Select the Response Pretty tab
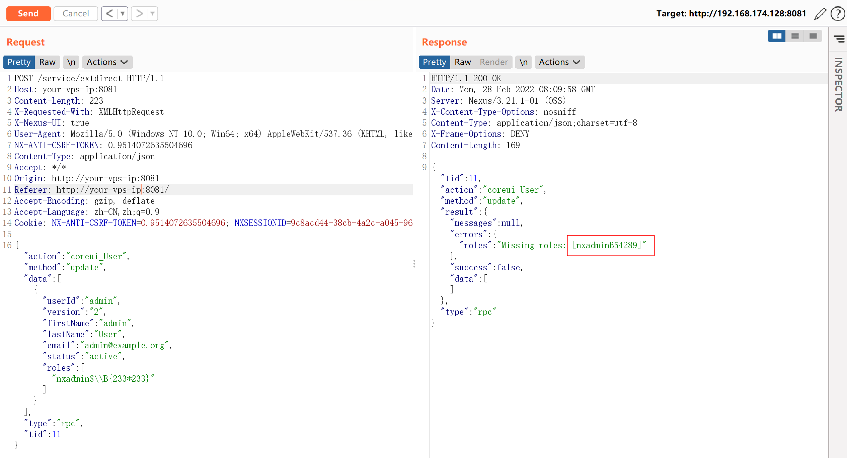This screenshot has width=847, height=458. pyautogui.click(x=434, y=62)
